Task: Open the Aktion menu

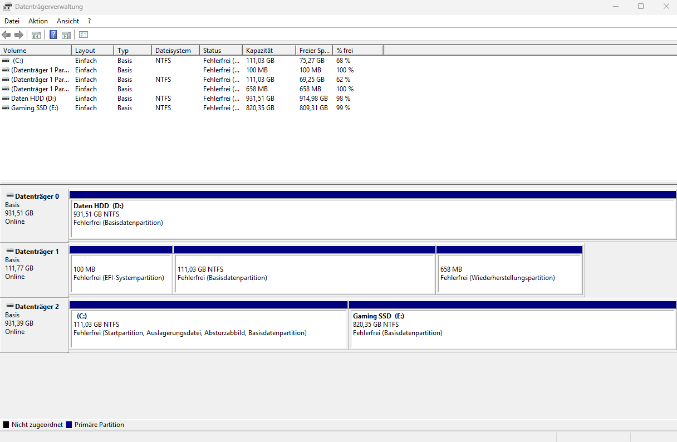Action: pos(38,21)
